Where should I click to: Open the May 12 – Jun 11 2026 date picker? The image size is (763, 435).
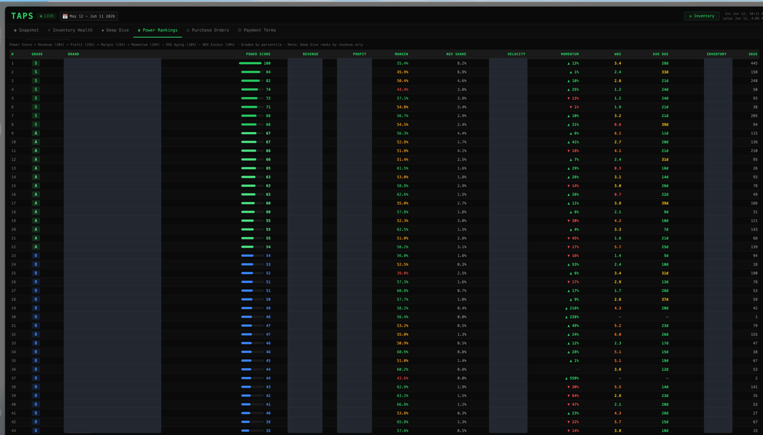89,16
